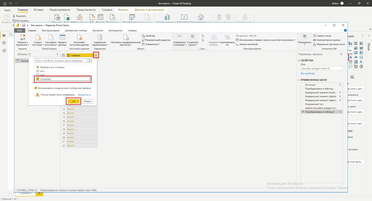Screen dimensions: 372x201
Task: Click the Manage Parameters icon
Action: [100, 37]
